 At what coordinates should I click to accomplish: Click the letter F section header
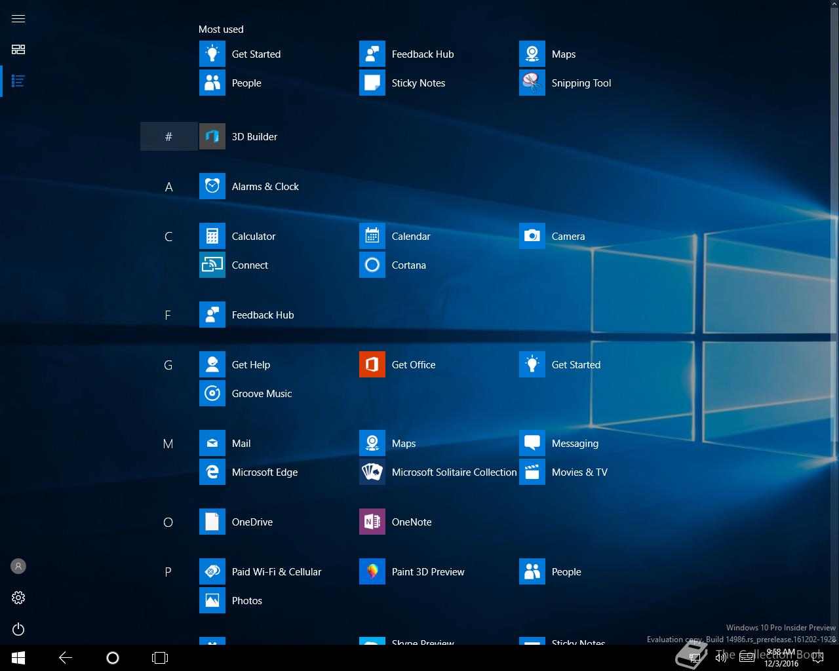168,315
